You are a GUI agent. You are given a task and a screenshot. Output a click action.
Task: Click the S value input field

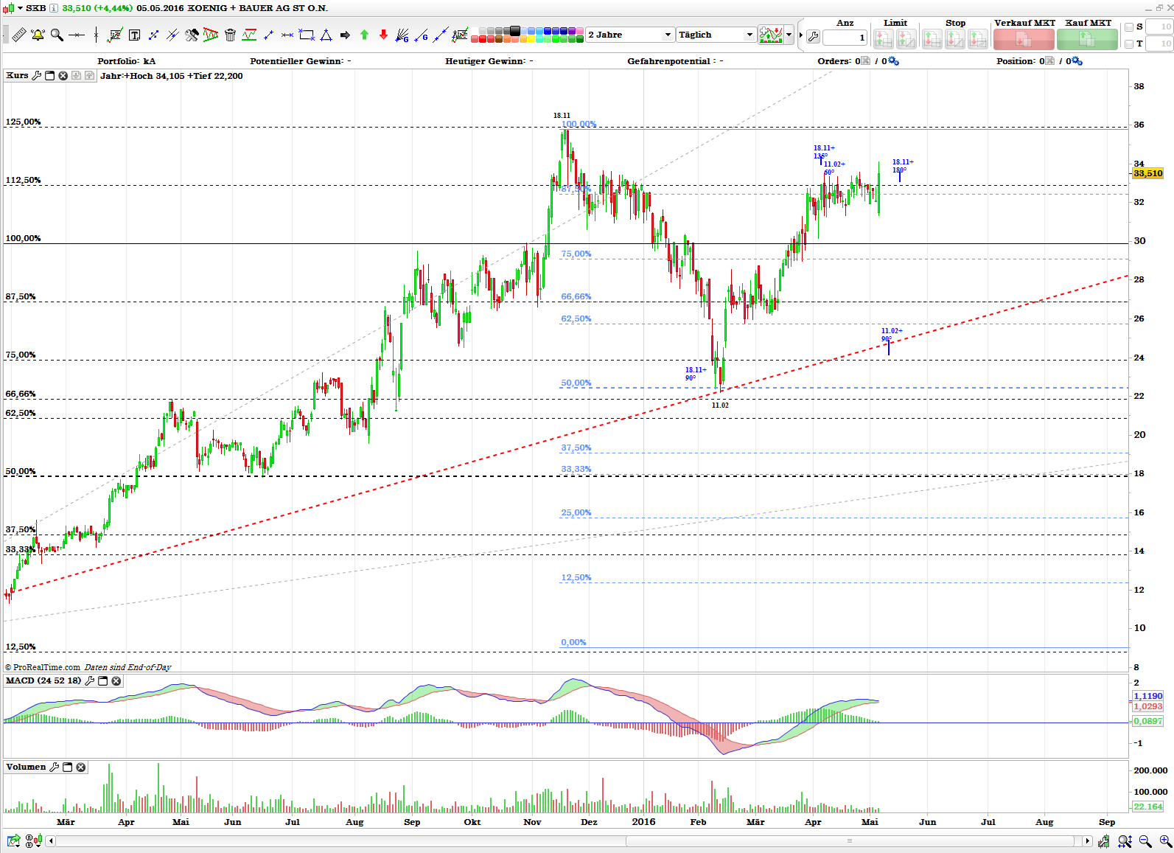(x=1159, y=27)
